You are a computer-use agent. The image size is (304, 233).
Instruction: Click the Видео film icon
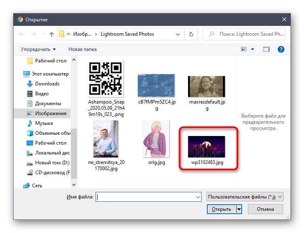pos(30,94)
